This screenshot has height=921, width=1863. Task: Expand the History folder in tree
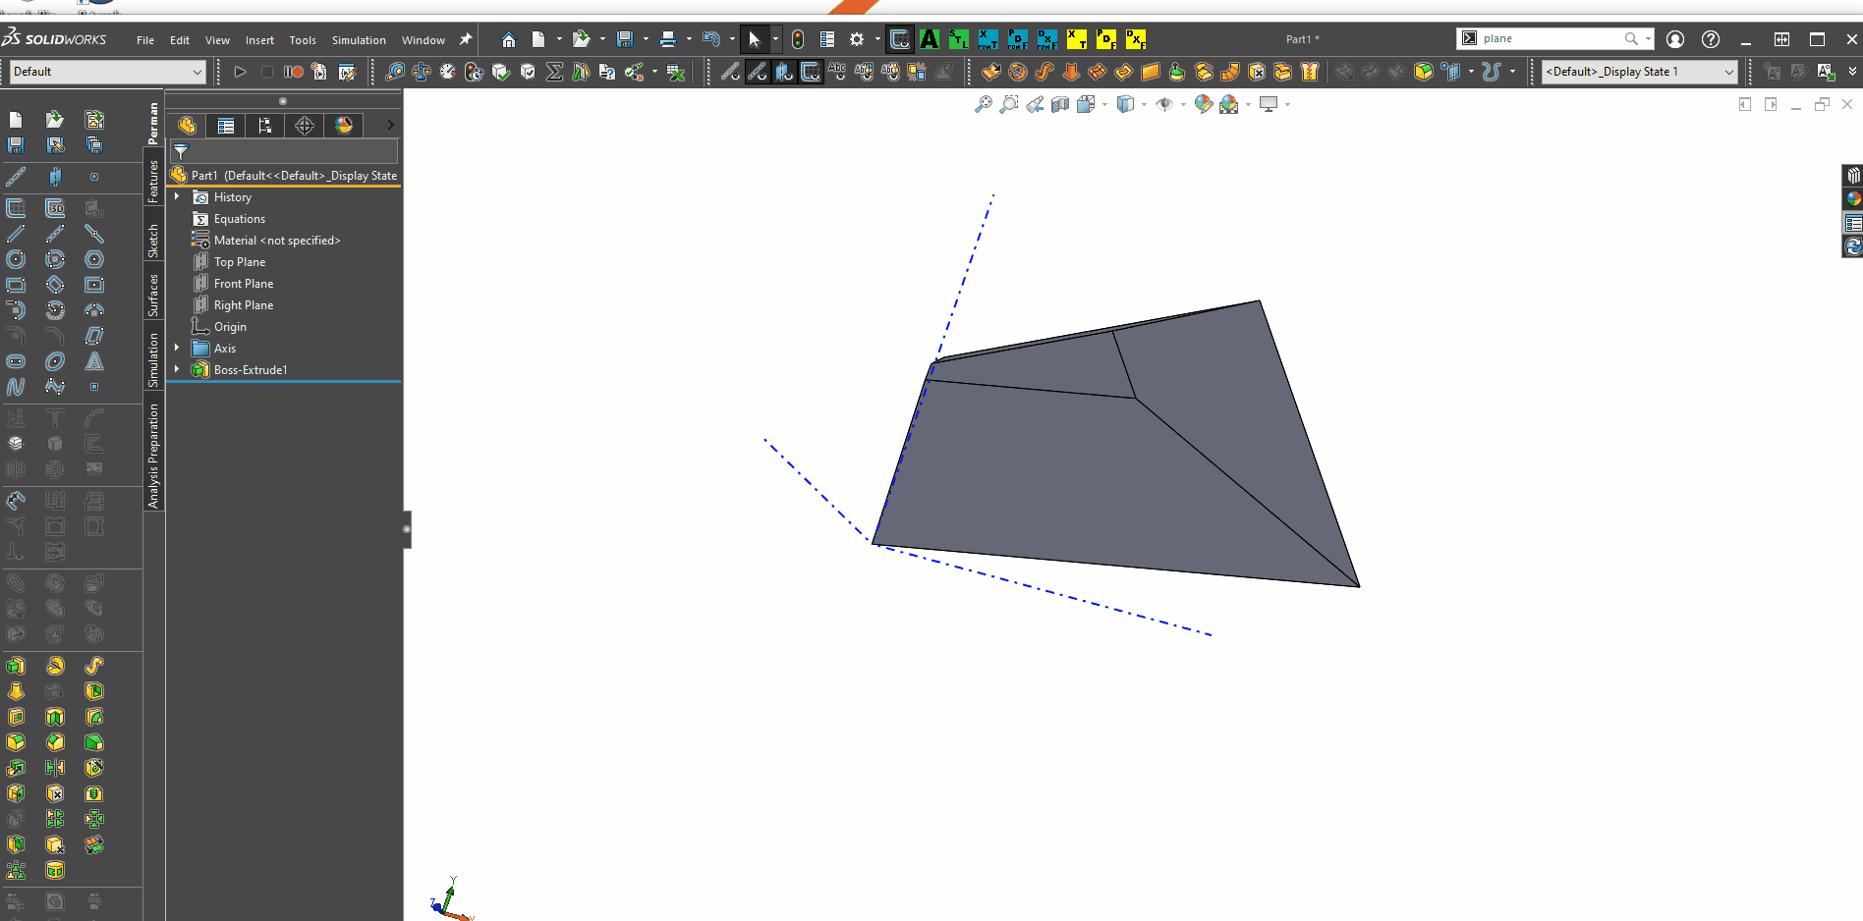pyautogui.click(x=177, y=197)
